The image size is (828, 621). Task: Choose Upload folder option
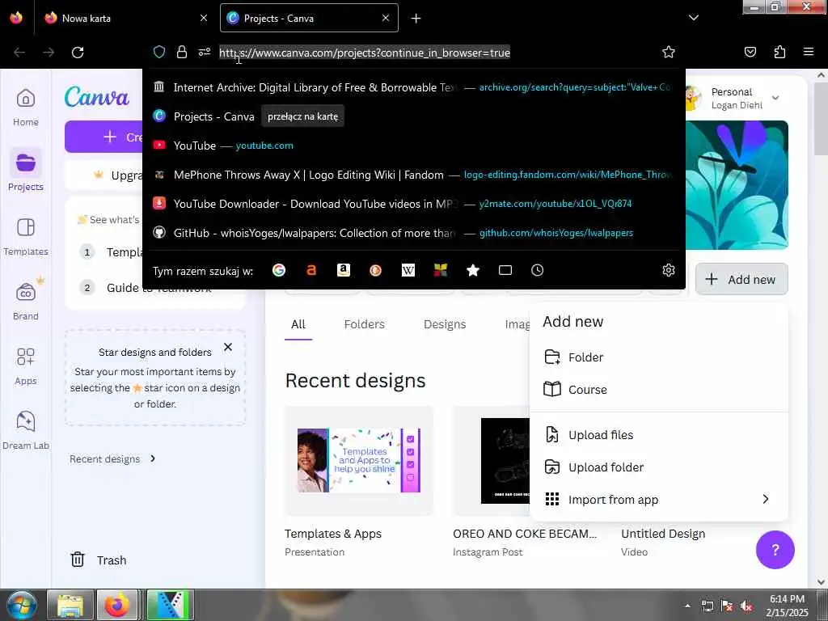point(658,467)
